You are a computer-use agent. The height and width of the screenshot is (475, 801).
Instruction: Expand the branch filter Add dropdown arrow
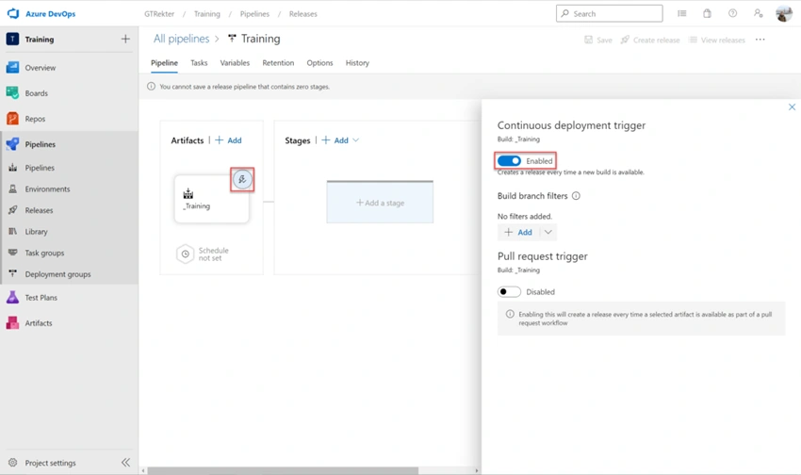click(548, 232)
